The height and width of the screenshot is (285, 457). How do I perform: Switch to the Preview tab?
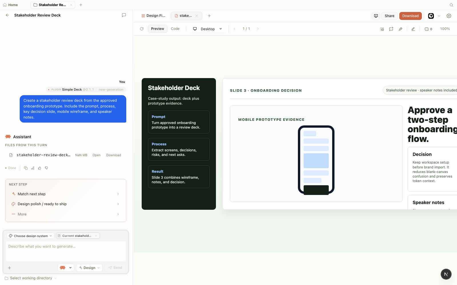(x=157, y=29)
